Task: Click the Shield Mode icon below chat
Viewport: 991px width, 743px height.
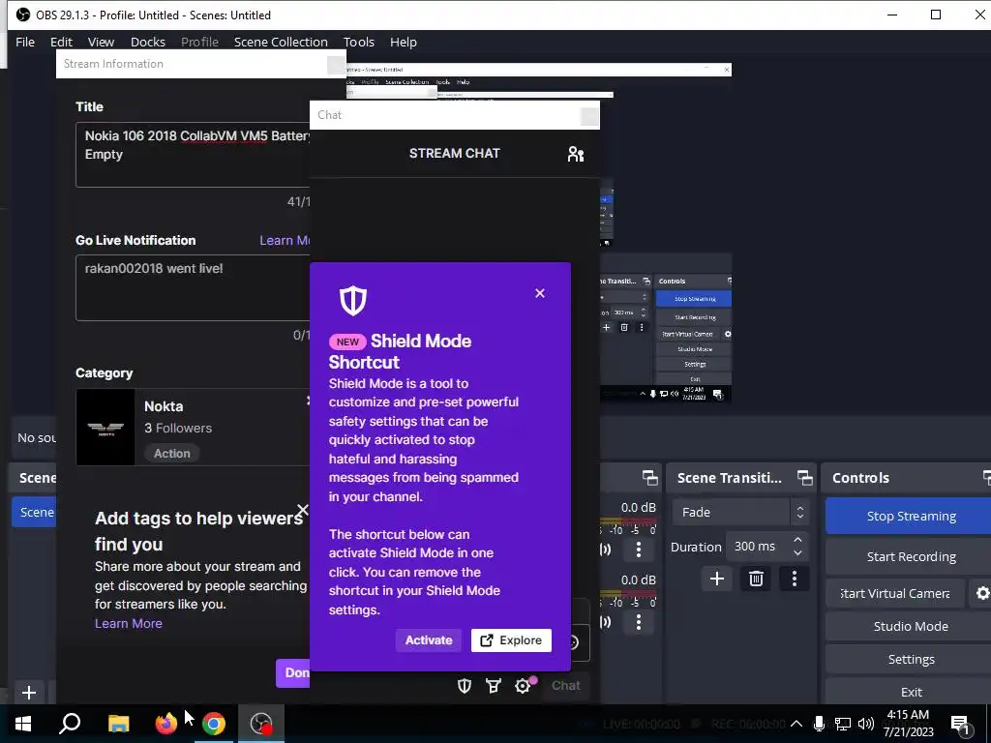Action: click(x=465, y=686)
